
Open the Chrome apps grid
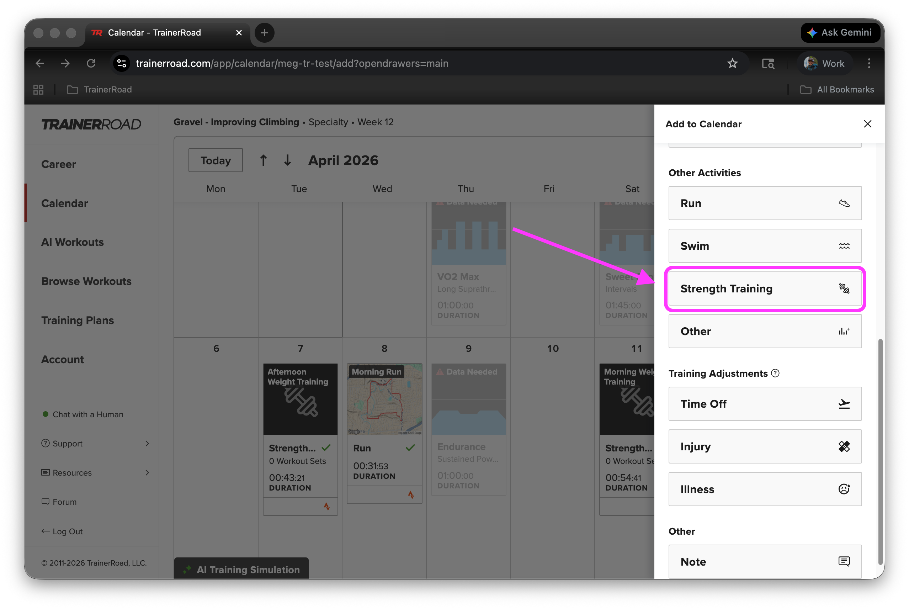click(x=38, y=90)
